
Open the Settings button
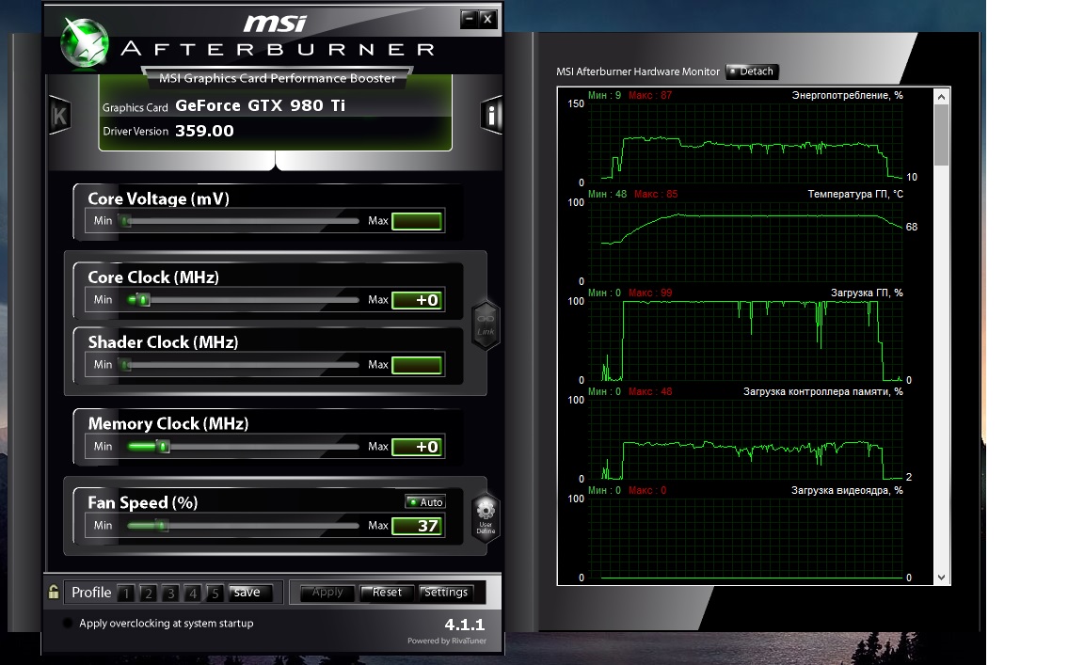pos(446,593)
